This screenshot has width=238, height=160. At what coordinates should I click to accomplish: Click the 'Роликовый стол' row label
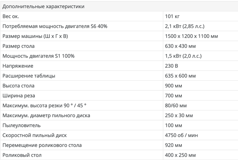[x=22, y=155]
